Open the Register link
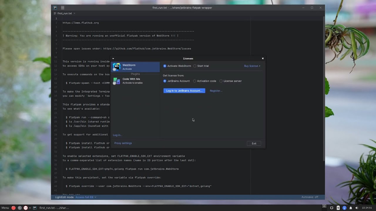 (216, 91)
